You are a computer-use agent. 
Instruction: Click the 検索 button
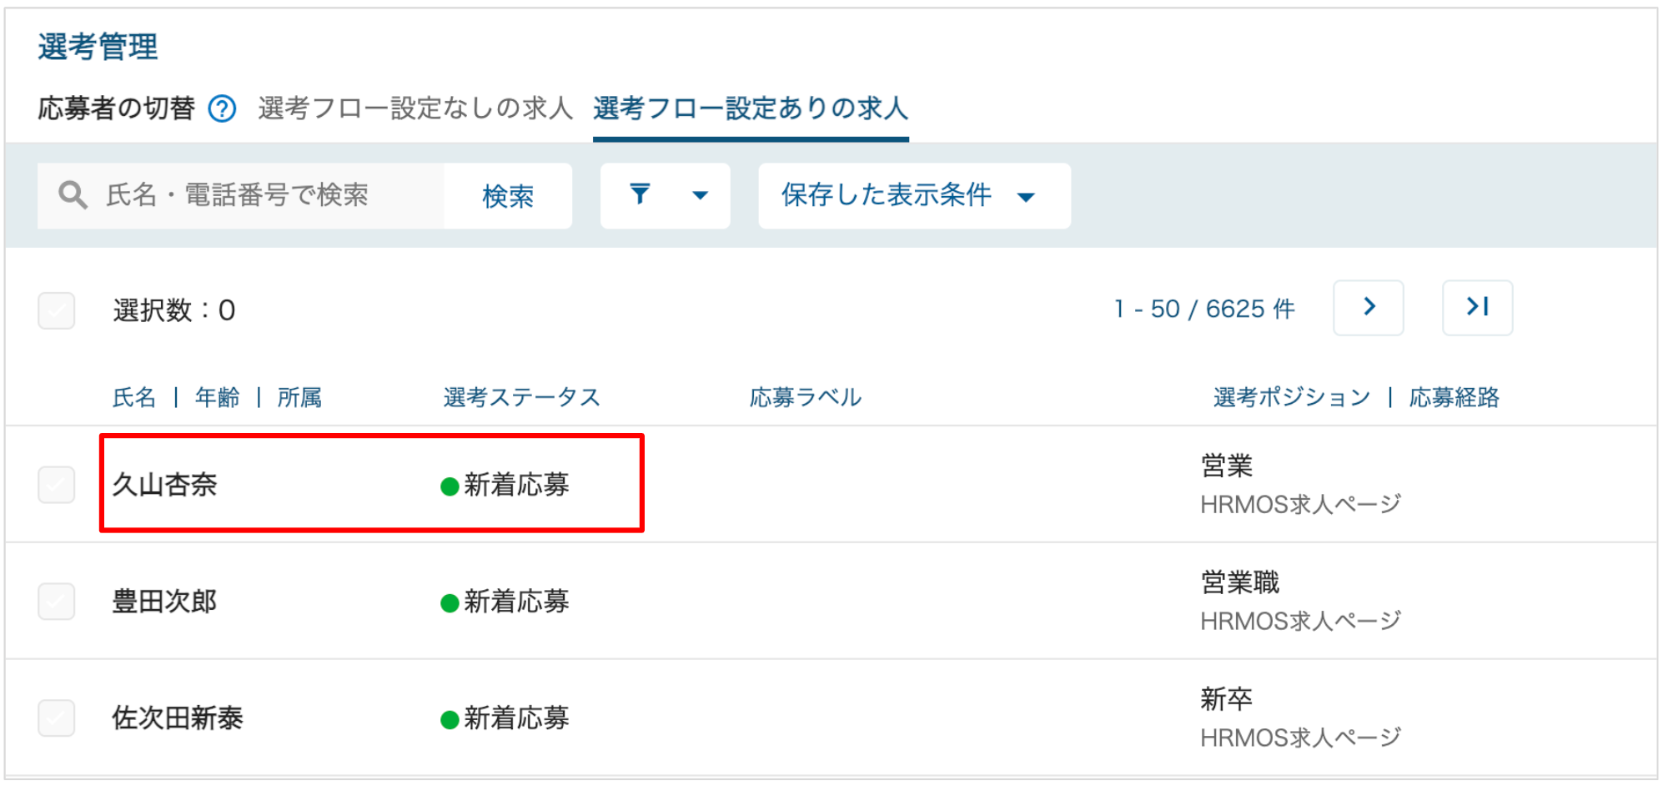pos(508,196)
